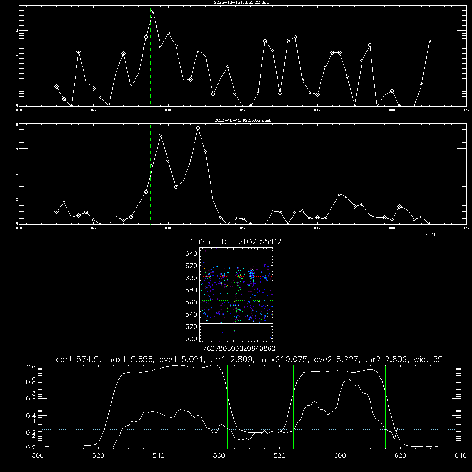Click the '560' y-axis label of the image panel

pos(192,302)
